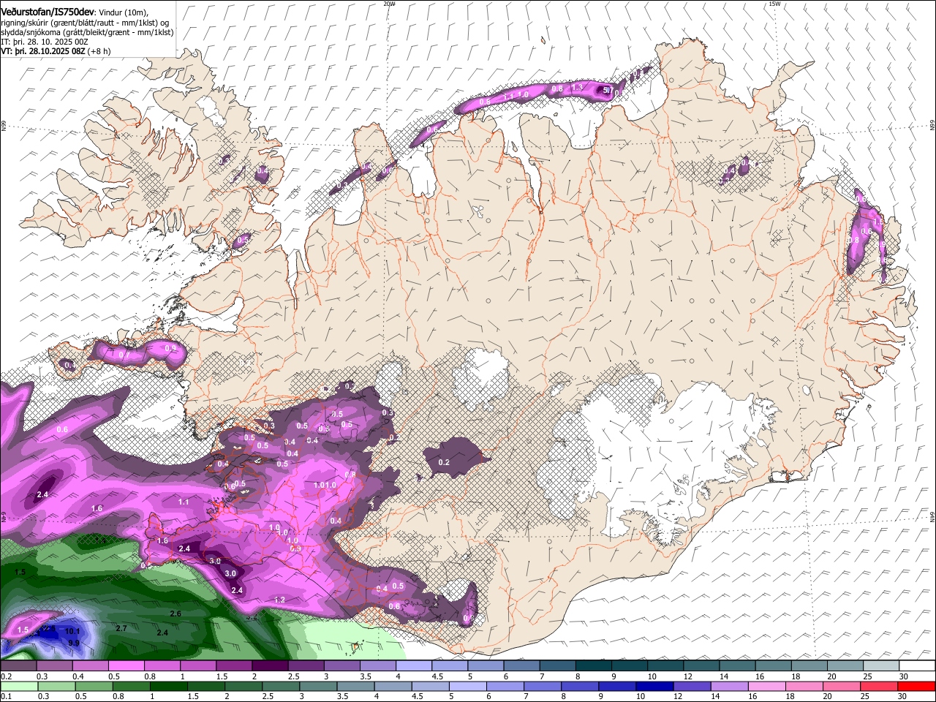Select the 9.9 value in the southwest sea
Viewport: 936px width, 702px height.
tap(74, 643)
